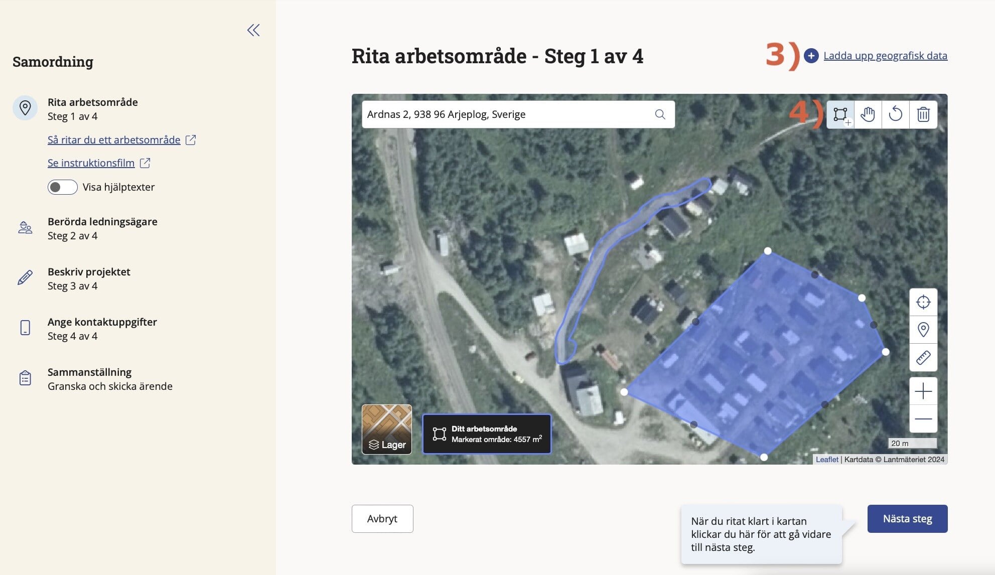The width and height of the screenshot is (995, 575).
Task: Click the locate/GPS position icon
Action: click(x=923, y=302)
